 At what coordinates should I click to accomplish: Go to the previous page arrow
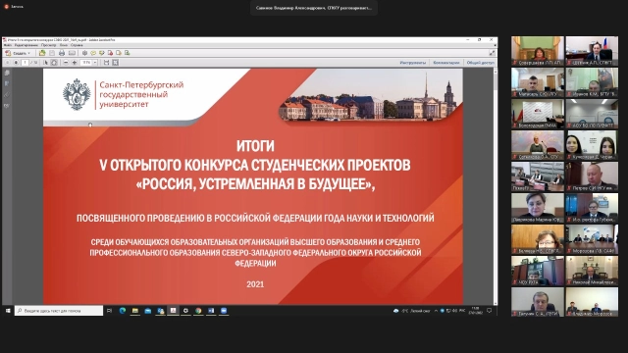(x=8, y=63)
